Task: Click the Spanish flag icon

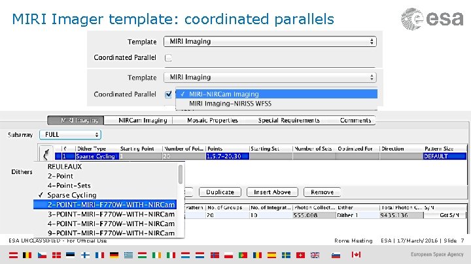Action: click(271, 255)
